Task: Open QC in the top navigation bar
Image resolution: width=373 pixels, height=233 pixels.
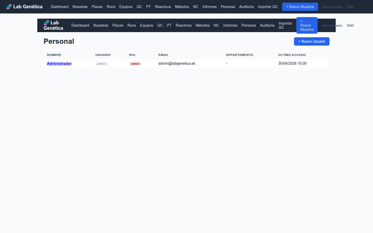Action: coord(139,7)
